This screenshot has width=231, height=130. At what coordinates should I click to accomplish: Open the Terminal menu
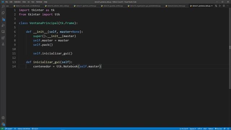pos(39,2)
